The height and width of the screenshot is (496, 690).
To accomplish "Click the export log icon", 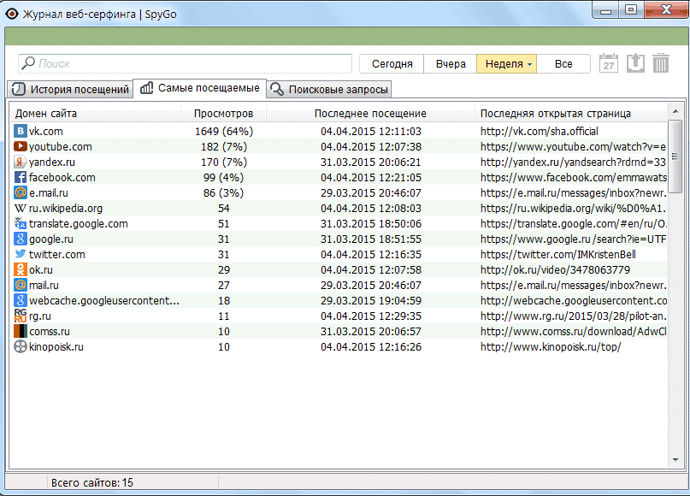I will point(634,63).
